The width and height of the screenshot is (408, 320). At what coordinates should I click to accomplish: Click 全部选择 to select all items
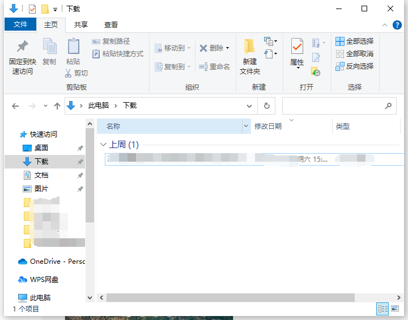click(354, 41)
